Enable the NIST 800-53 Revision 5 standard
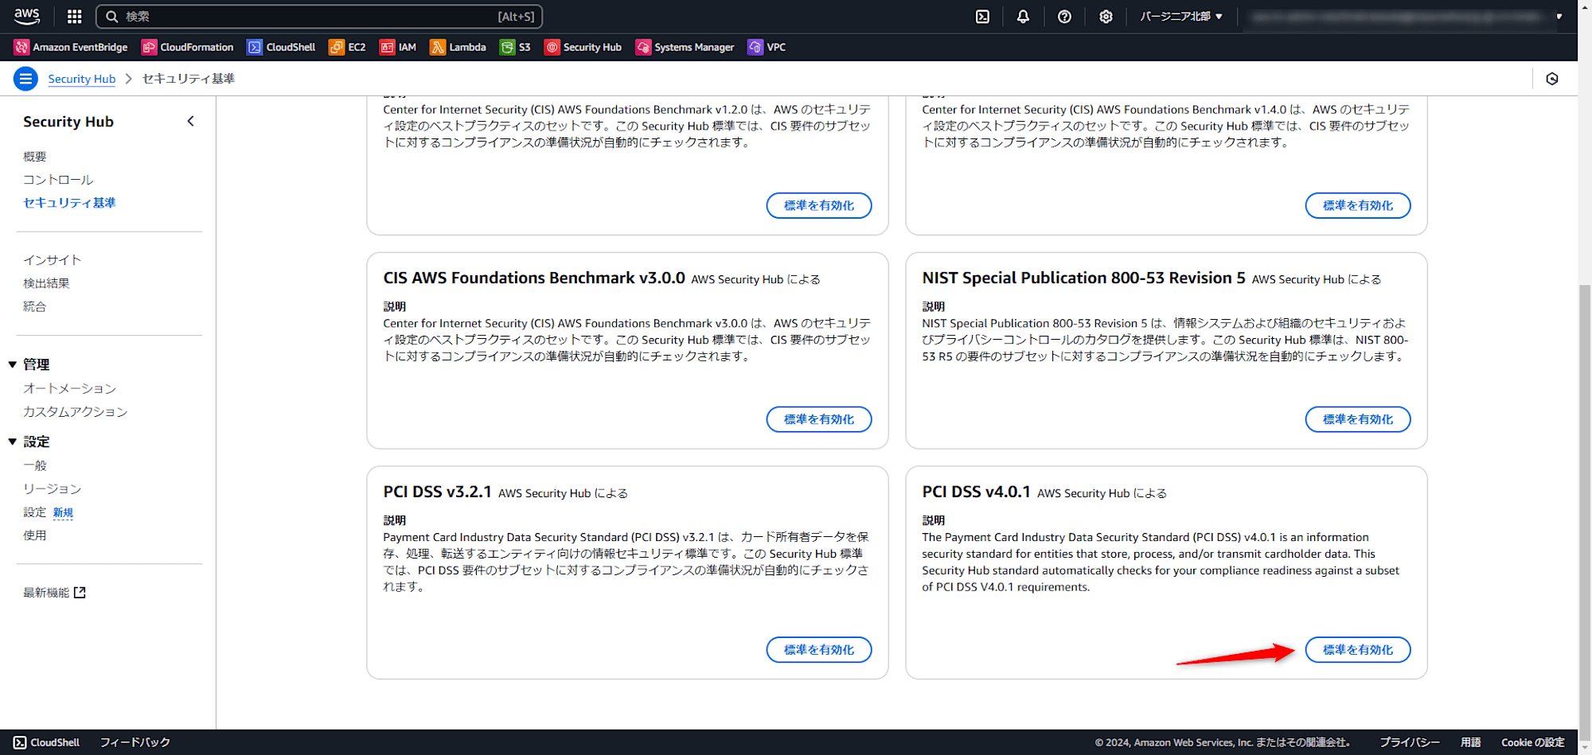The width and height of the screenshot is (1592, 755). pyautogui.click(x=1358, y=419)
